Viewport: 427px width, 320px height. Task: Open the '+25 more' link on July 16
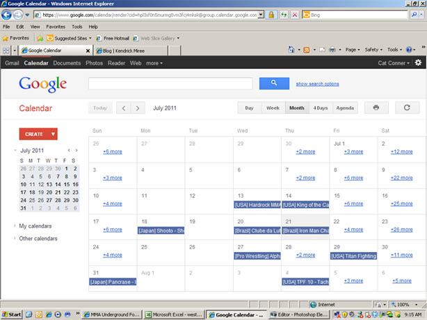pos(402,203)
